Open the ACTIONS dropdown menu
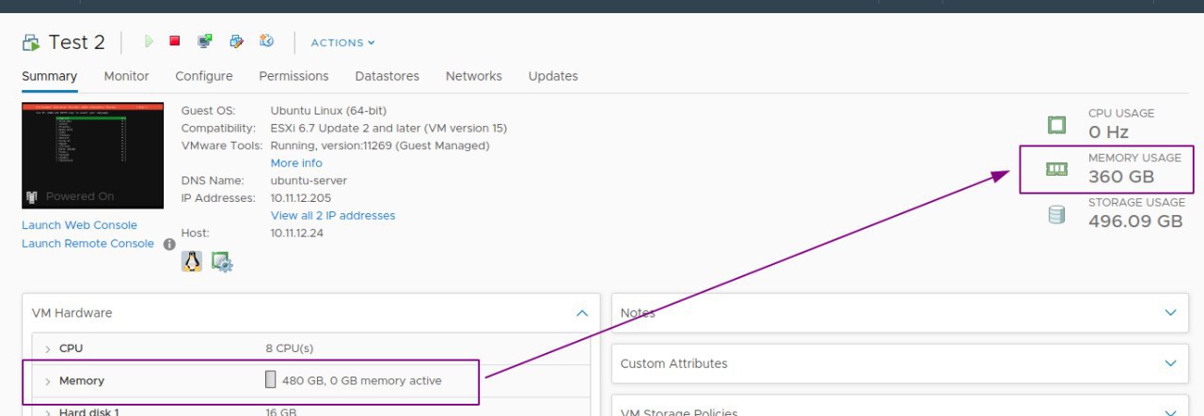The width and height of the screenshot is (1204, 416). pos(343,42)
